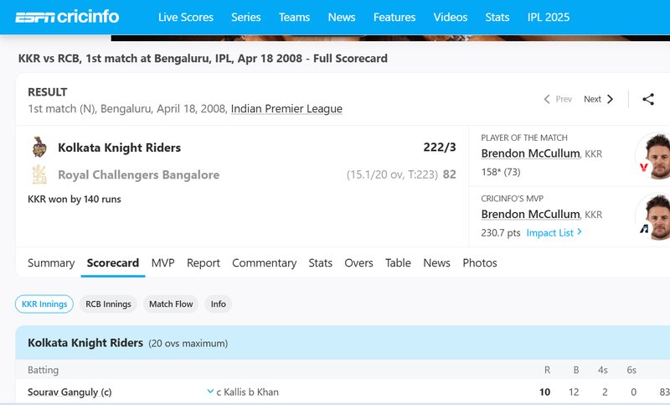The image size is (670, 405).
Task: Click the RCB score 82
Action: tap(450, 174)
